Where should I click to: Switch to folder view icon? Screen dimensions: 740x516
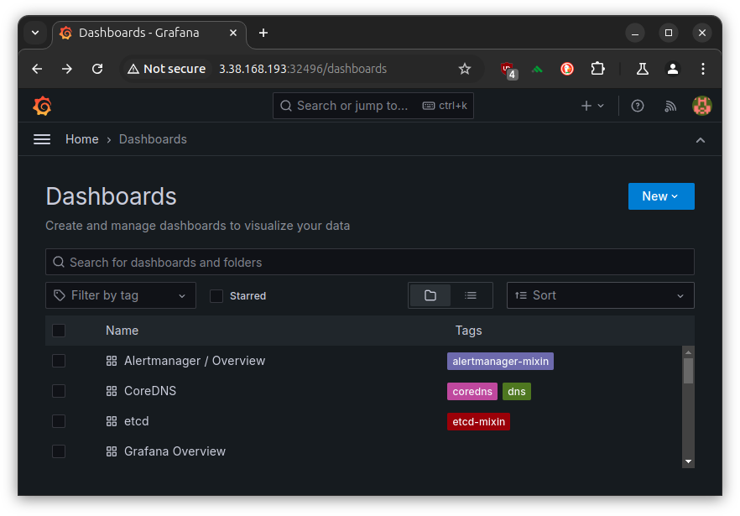tap(430, 295)
